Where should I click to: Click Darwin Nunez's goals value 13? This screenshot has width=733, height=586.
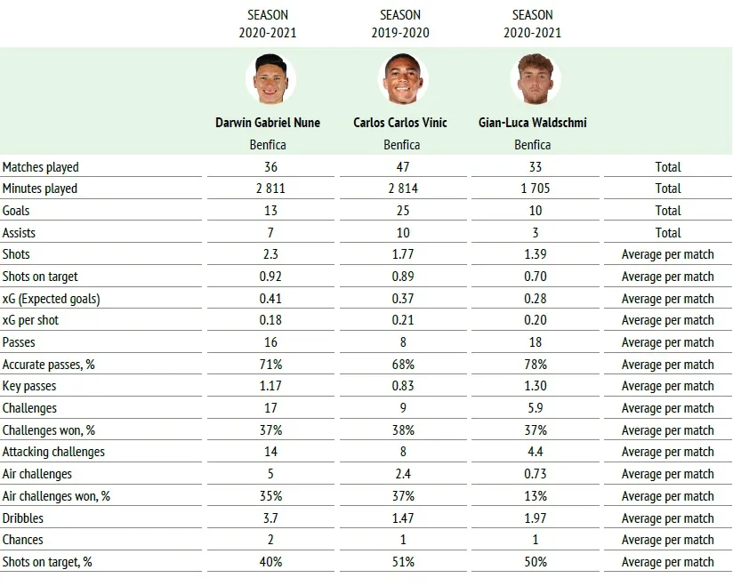(270, 211)
